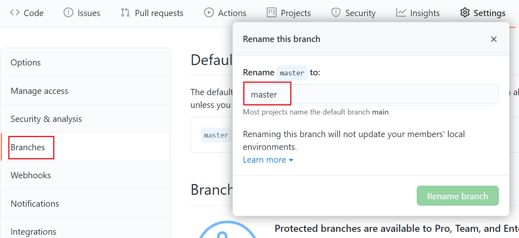The image size is (519, 238).
Task: Click the branch name input field
Action: tap(371, 93)
